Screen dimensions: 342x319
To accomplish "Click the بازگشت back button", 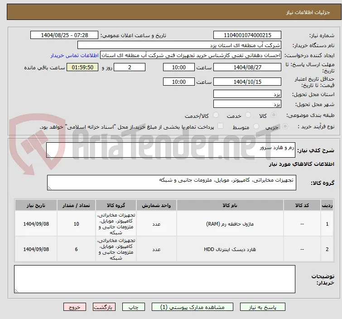I will click(104, 307).
